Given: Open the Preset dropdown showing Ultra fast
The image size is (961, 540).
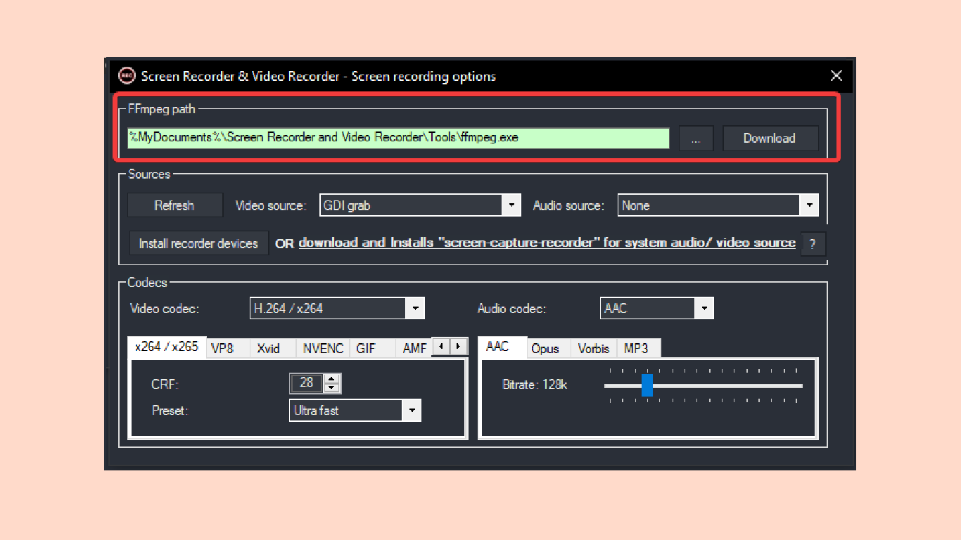Looking at the screenshot, I should (355, 411).
